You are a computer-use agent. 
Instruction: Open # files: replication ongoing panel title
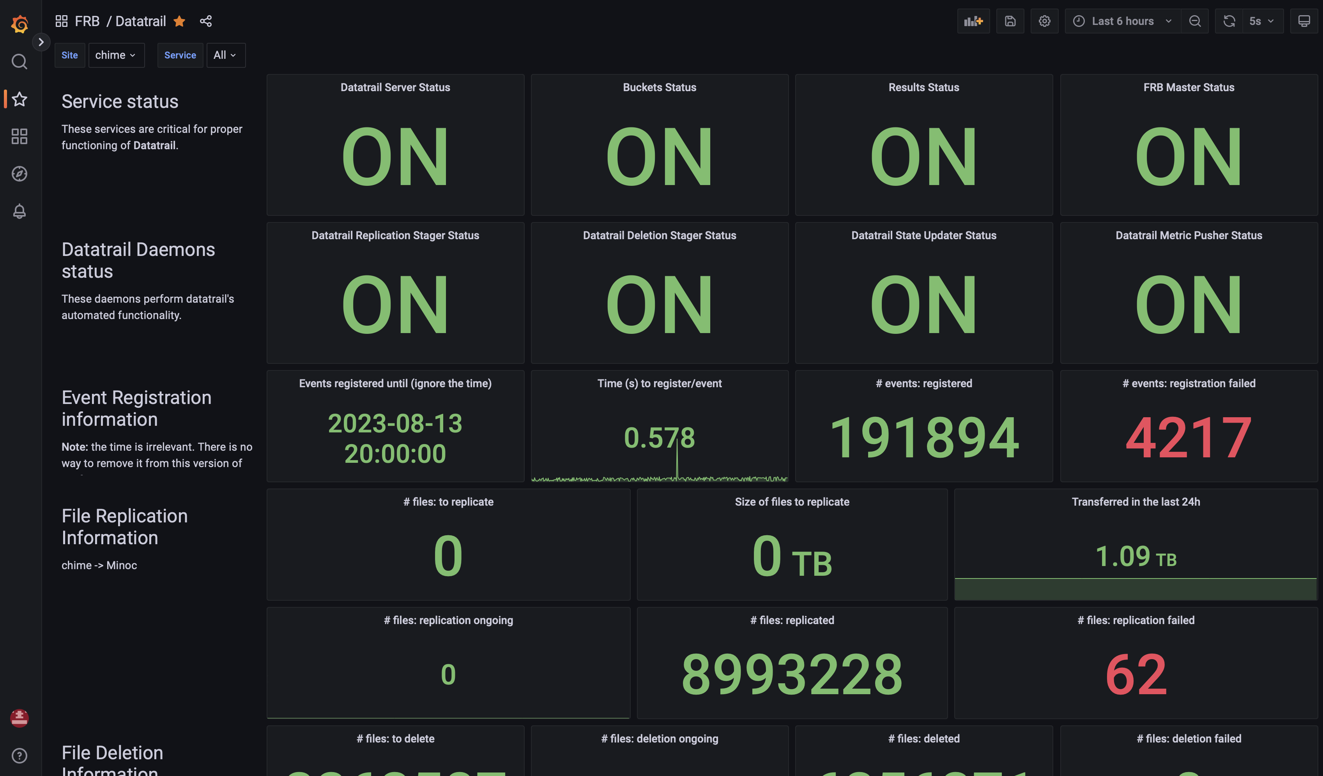pos(448,621)
